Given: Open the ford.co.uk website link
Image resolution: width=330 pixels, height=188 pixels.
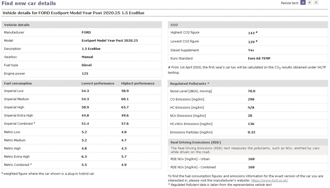Looking at the screenshot, I should coord(269,180).
